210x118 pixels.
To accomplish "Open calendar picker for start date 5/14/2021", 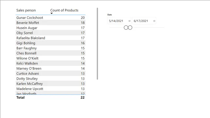I will click(x=129, y=21).
